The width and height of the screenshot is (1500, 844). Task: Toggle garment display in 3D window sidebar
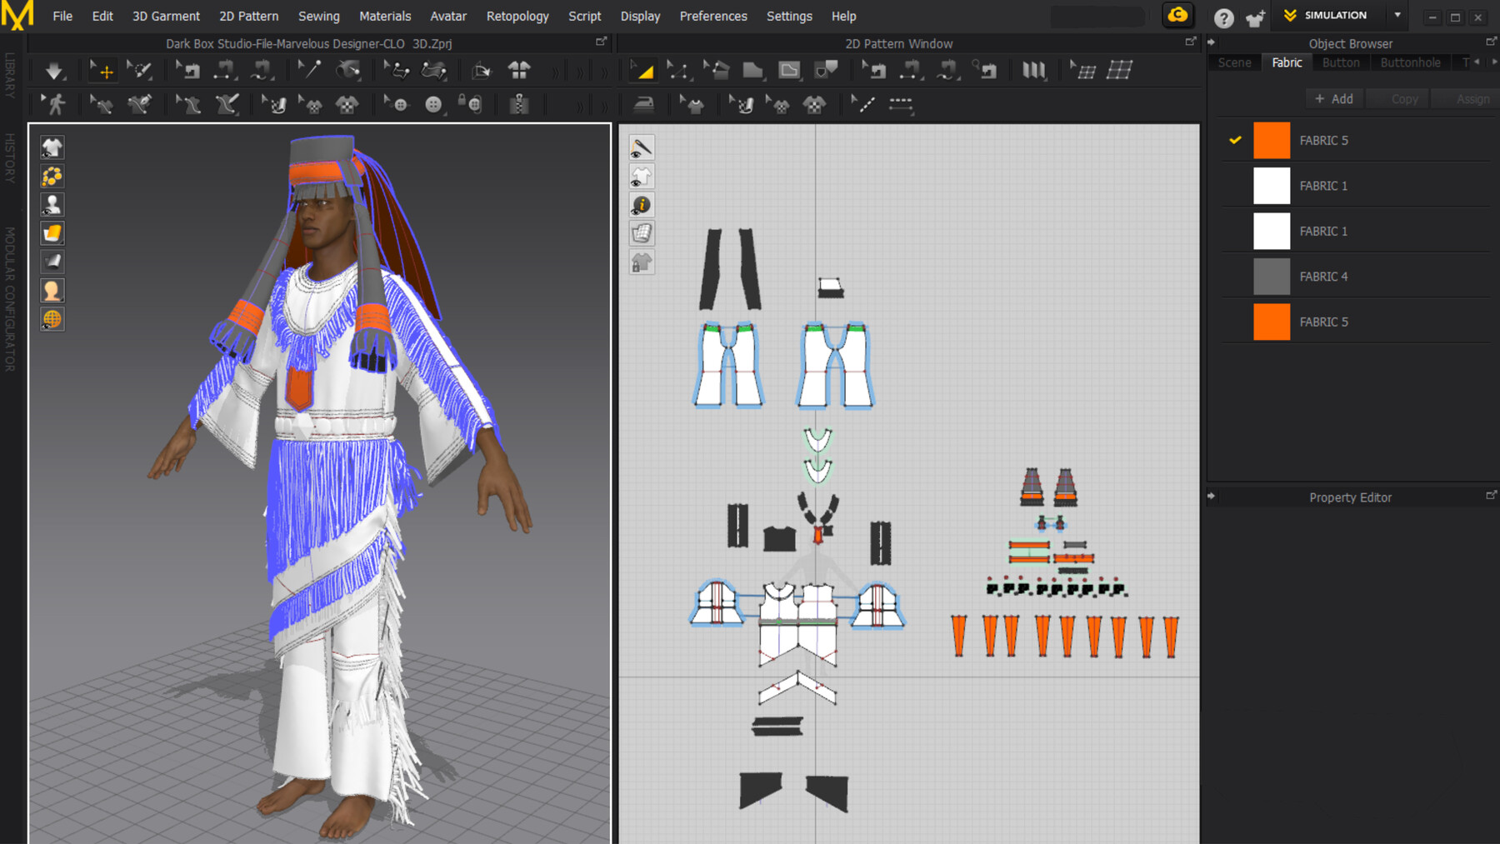(x=52, y=148)
